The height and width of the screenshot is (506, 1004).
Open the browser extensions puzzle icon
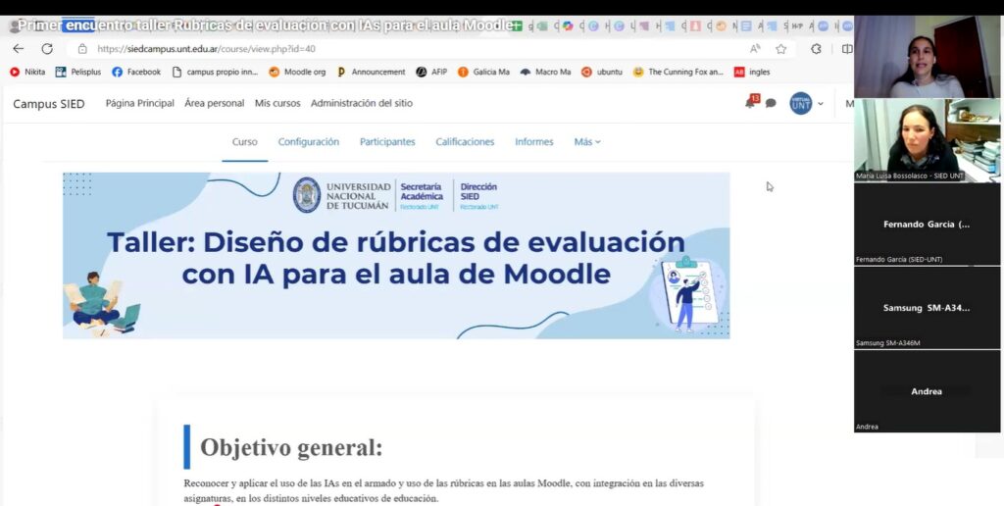pos(816,49)
